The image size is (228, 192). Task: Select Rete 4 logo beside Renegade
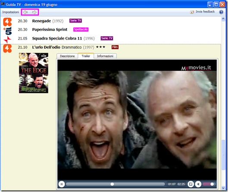tap(7, 22)
